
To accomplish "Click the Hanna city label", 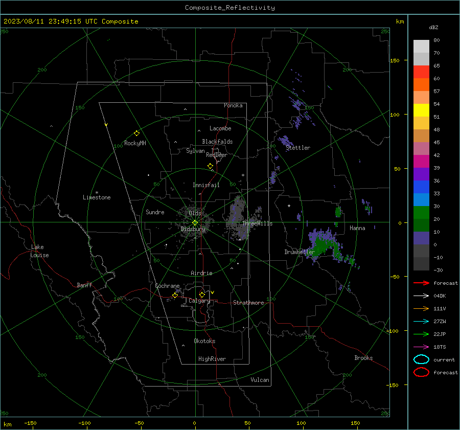I will (357, 228).
